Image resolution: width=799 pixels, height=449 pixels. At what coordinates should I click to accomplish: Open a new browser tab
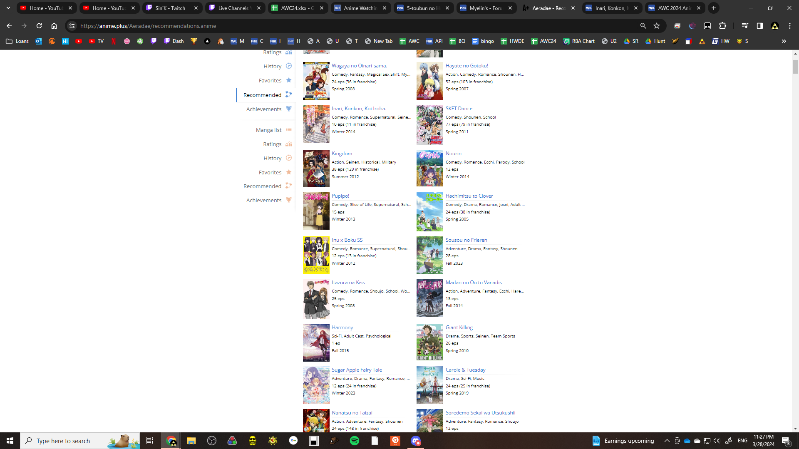coord(714,8)
